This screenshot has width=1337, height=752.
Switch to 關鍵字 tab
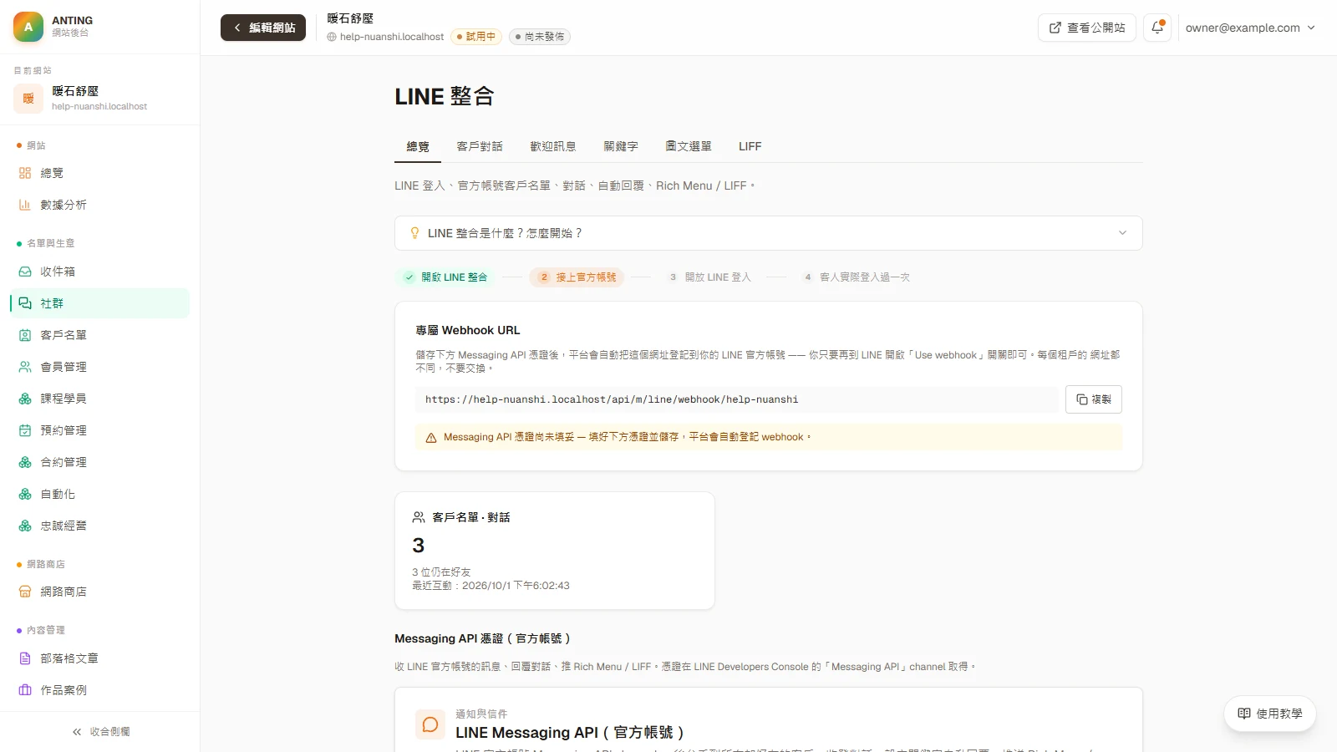pos(621,146)
